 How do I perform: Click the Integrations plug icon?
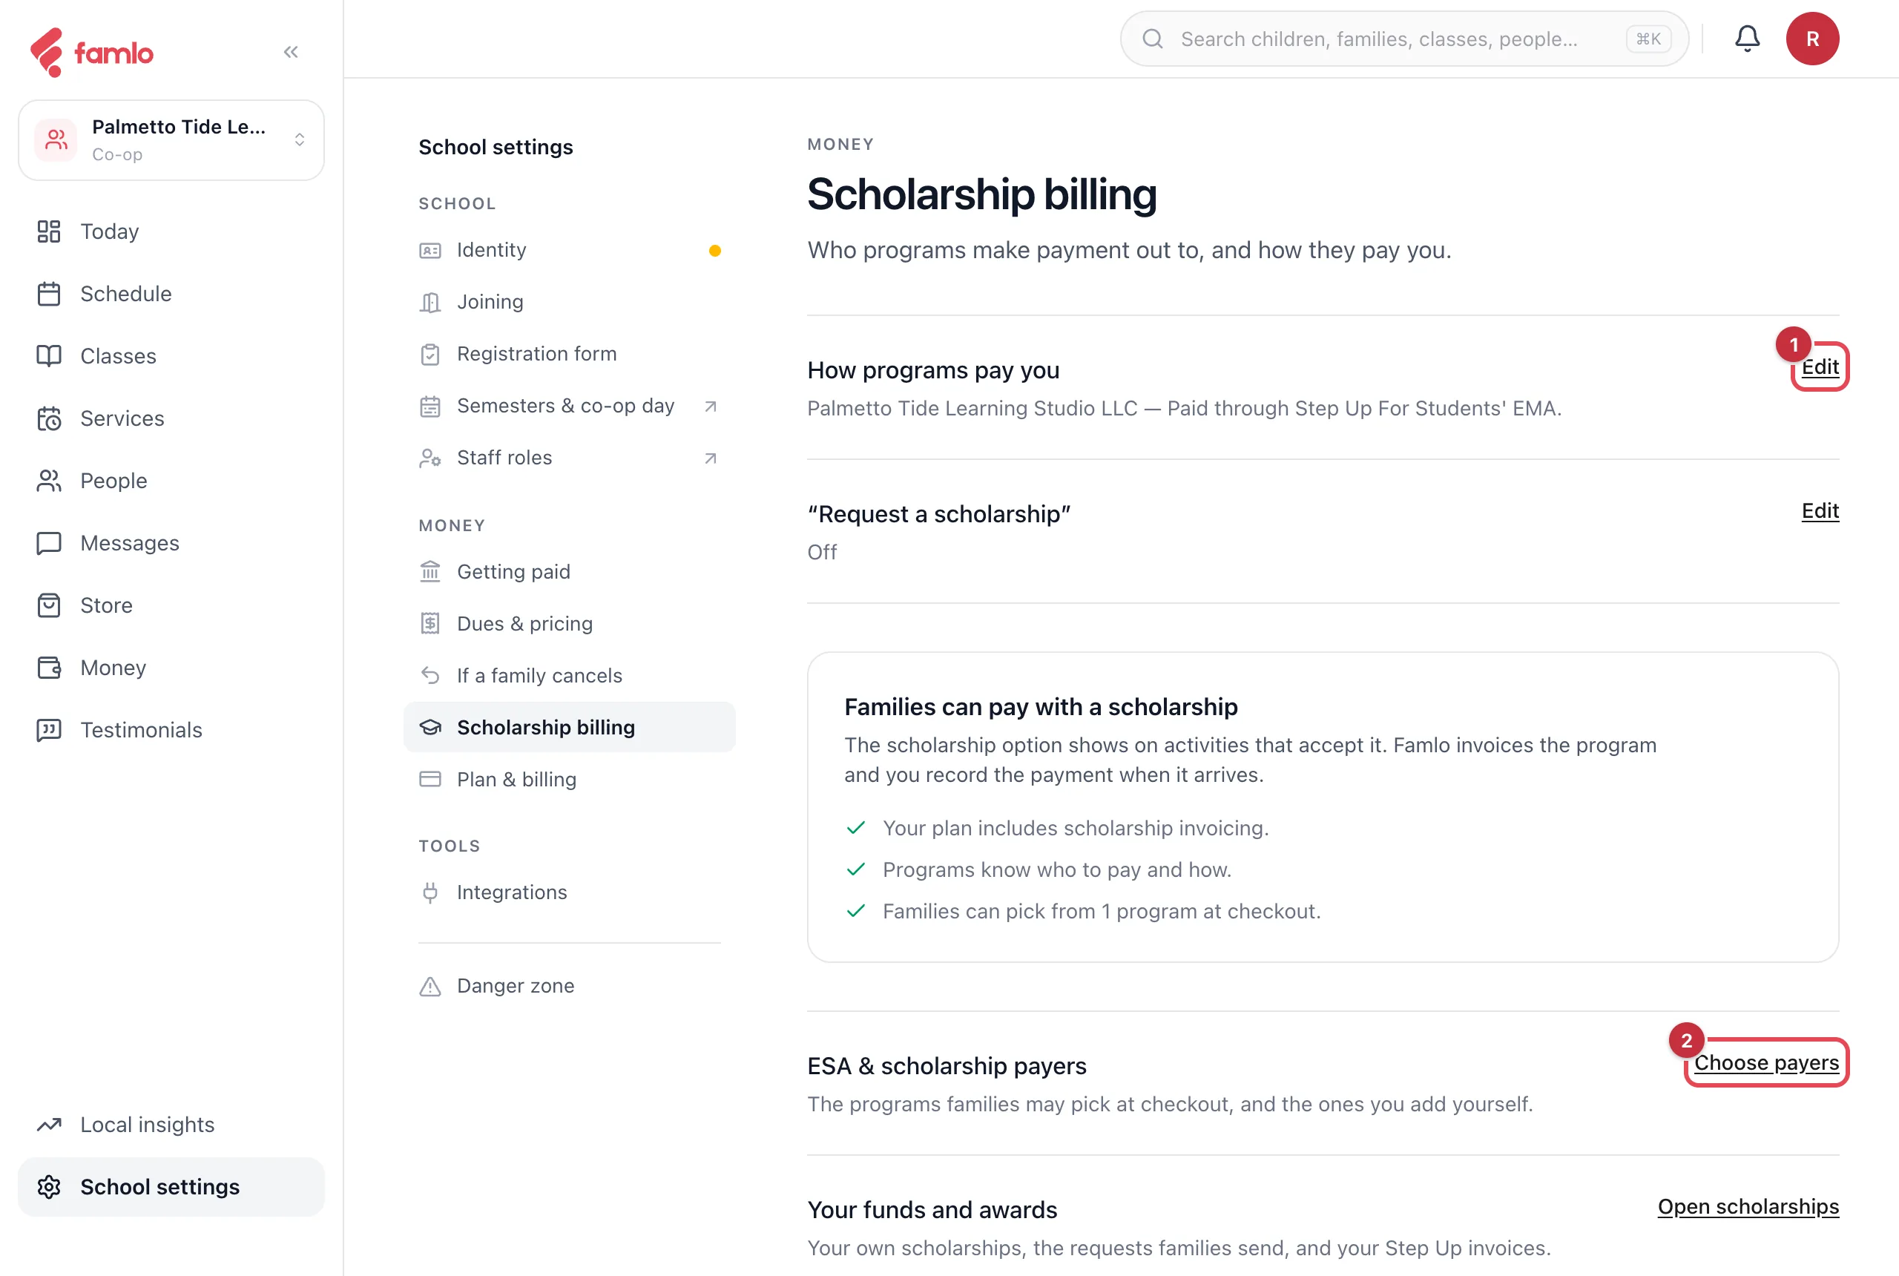pos(430,892)
